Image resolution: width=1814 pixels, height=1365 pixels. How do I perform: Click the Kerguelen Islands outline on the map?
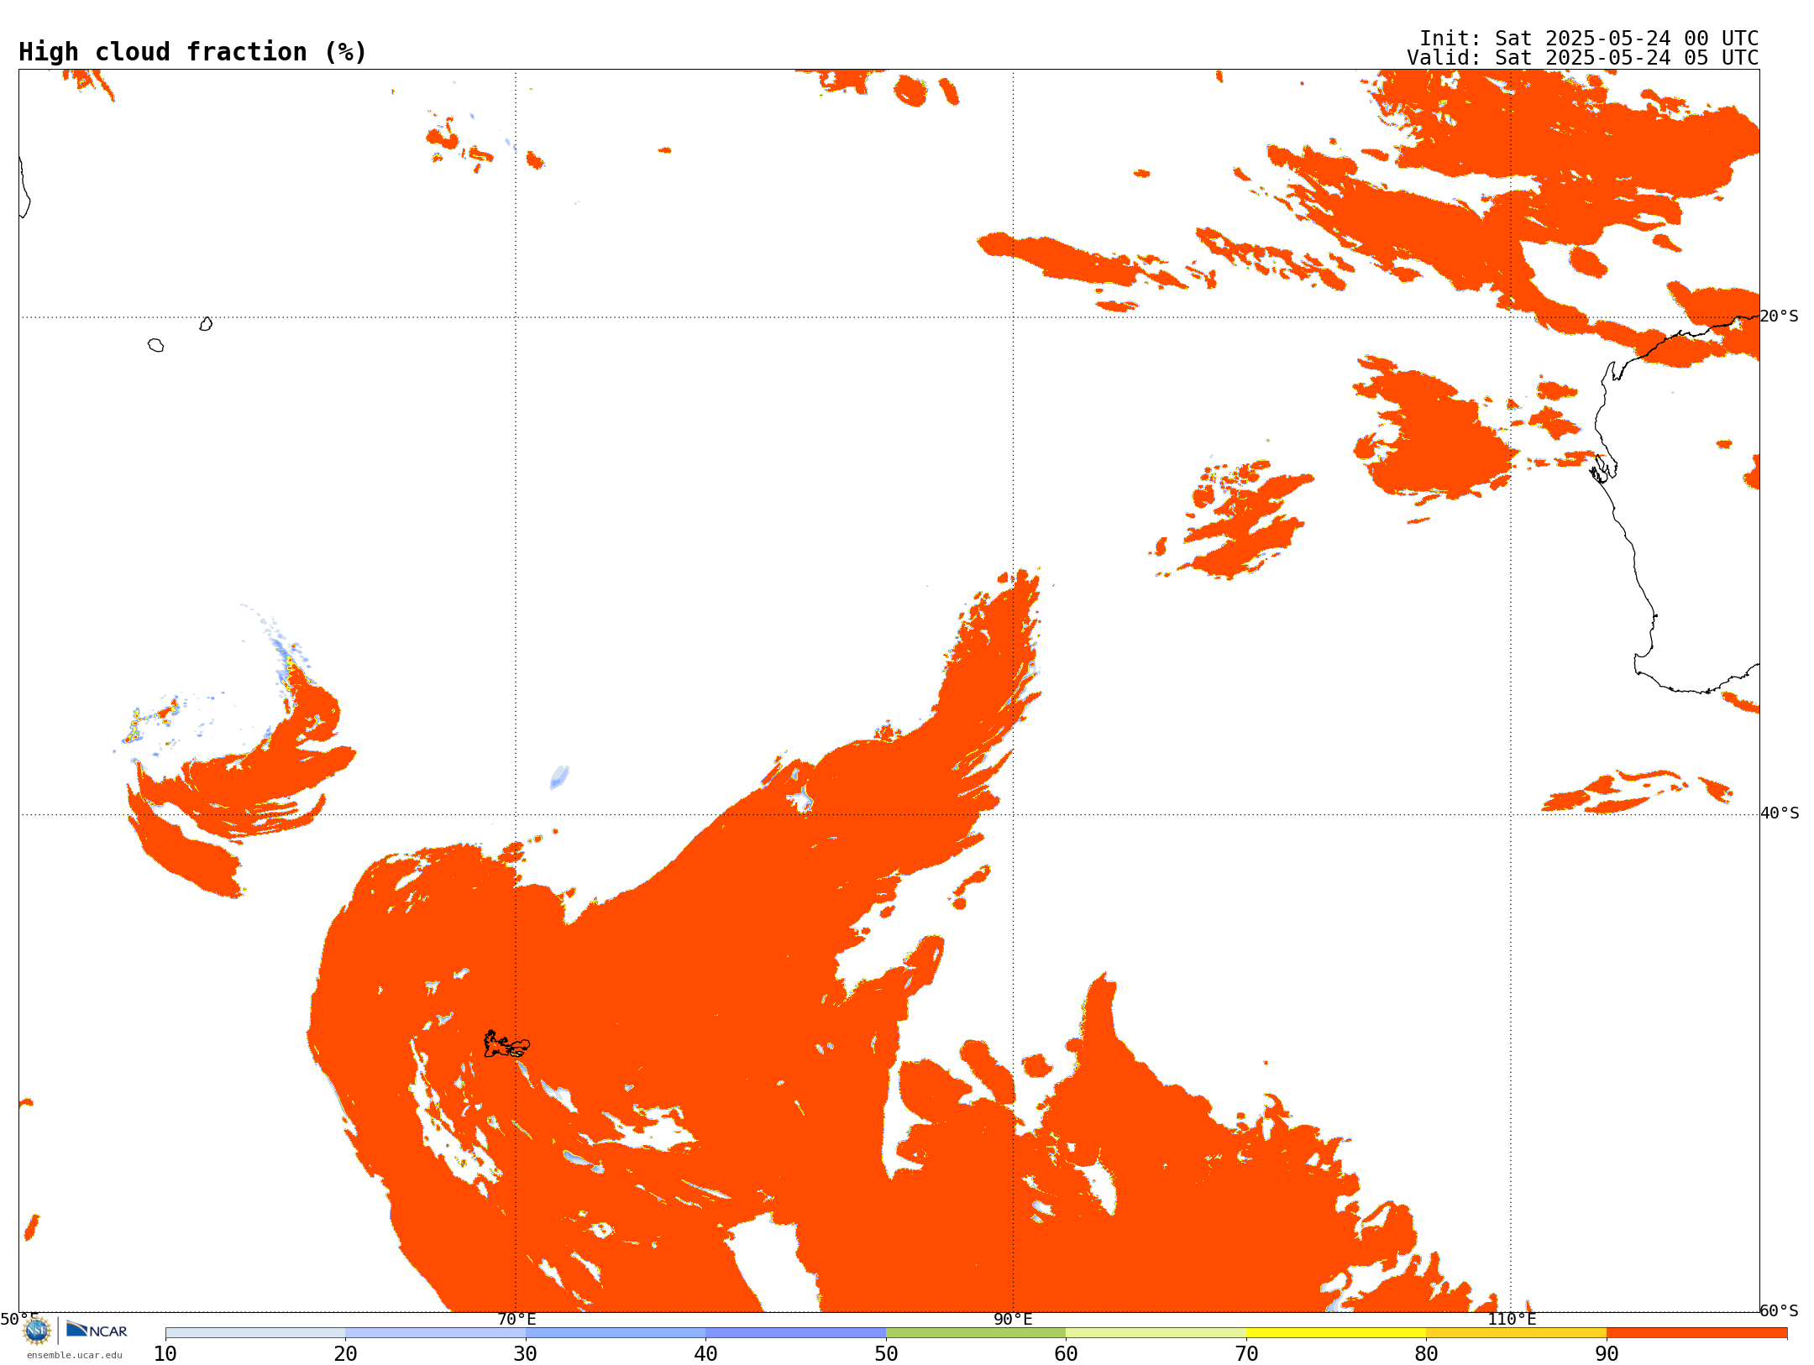(506, 1044)
